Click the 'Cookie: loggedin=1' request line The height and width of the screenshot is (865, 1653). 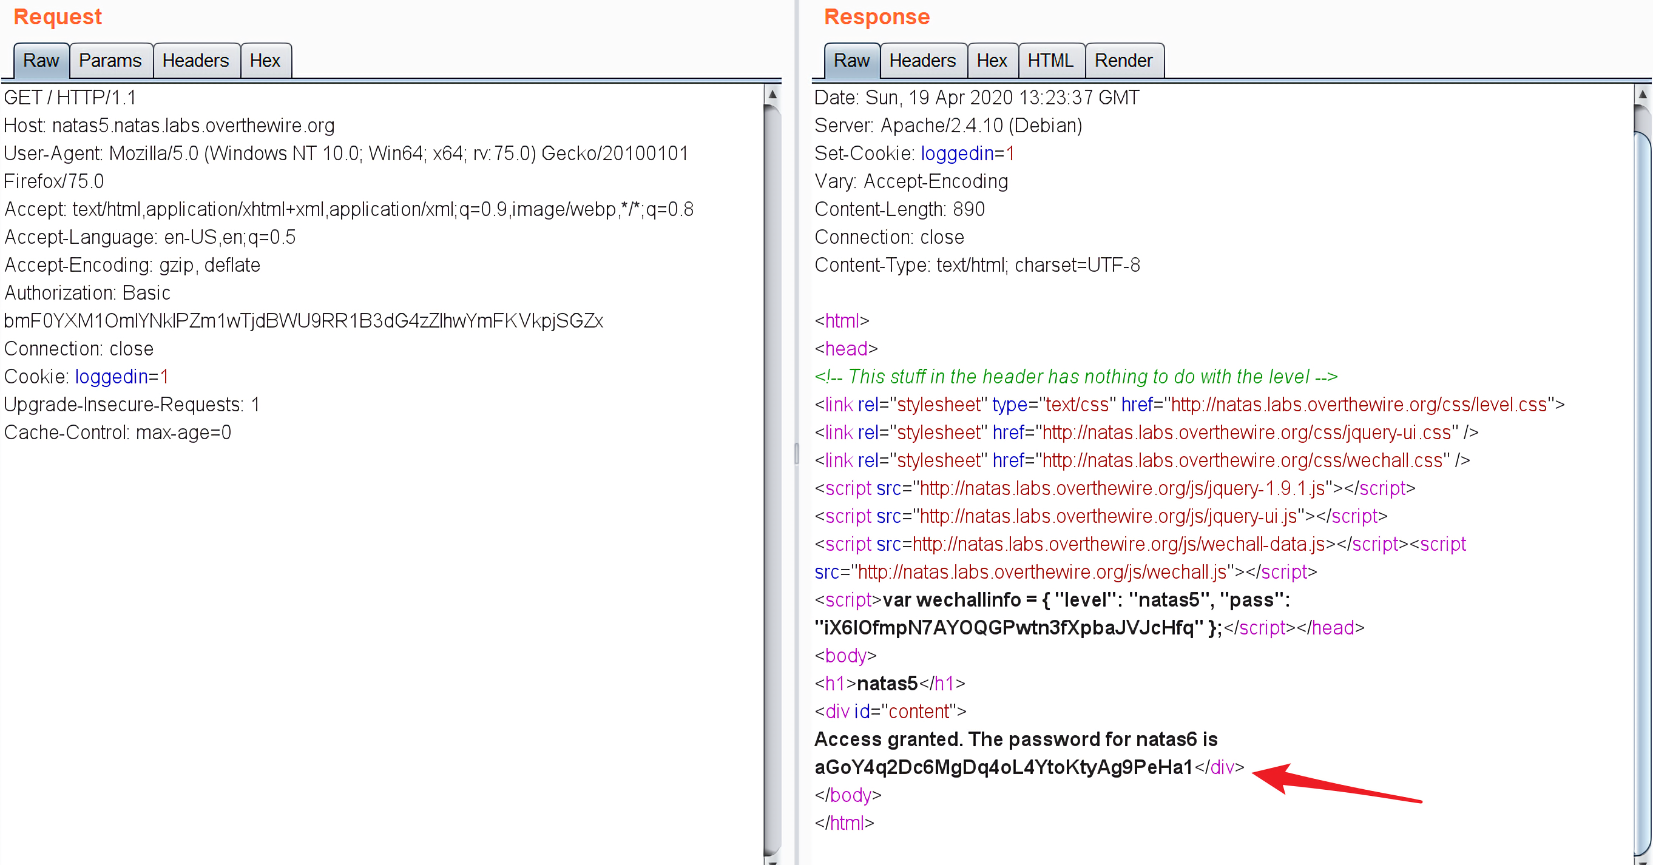pyautogui.click(x=87, y=377)
